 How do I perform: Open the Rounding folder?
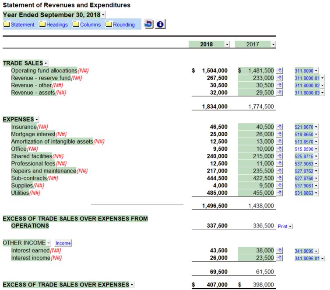120,24
